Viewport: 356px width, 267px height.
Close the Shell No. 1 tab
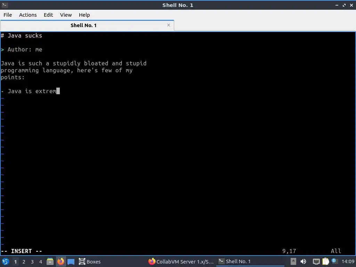pos(169,25)
